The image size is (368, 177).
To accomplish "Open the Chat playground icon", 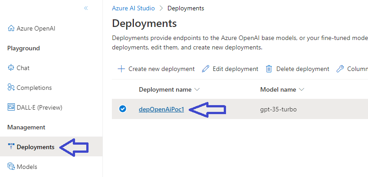I will (11, 67).
